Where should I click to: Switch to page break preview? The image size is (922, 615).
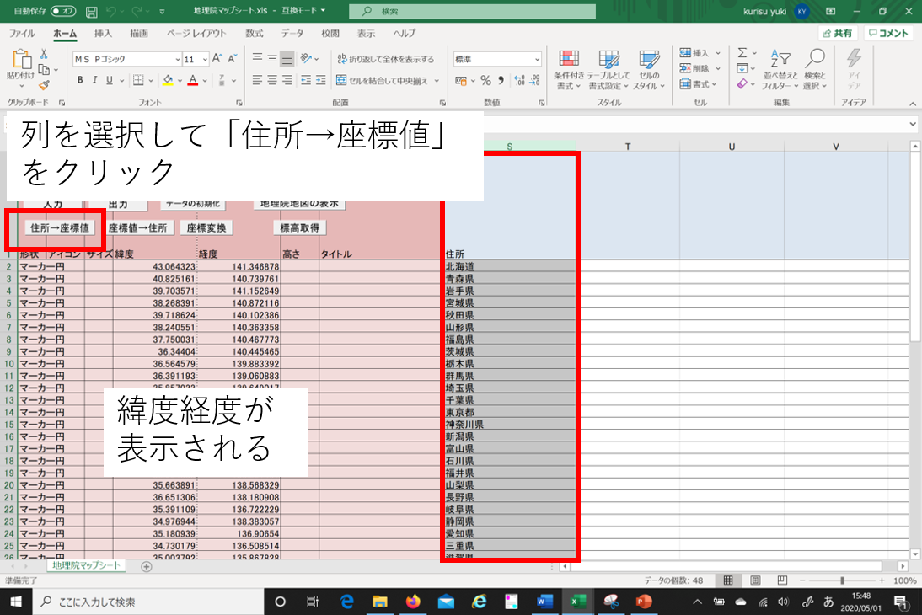[x=782, y=580]
